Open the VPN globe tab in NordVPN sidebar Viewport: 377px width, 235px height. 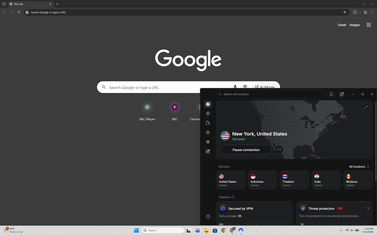(x=208, y=104)
